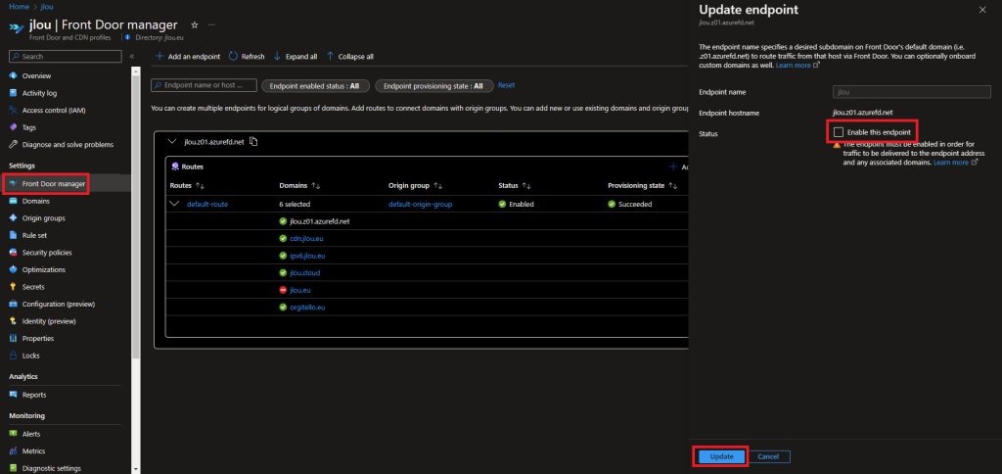Viewport: 1002px width, 474px height.
Task: Sort by Origin group column
Action: (x=415, y=185)
